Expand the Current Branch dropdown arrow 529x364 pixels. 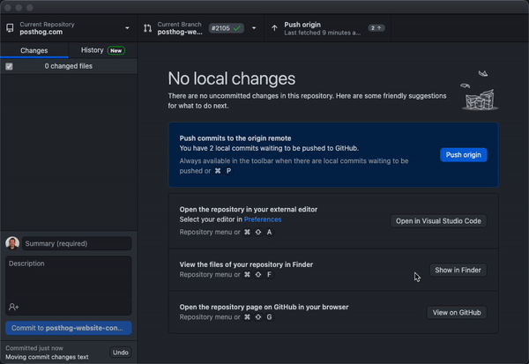click(254, 28)
